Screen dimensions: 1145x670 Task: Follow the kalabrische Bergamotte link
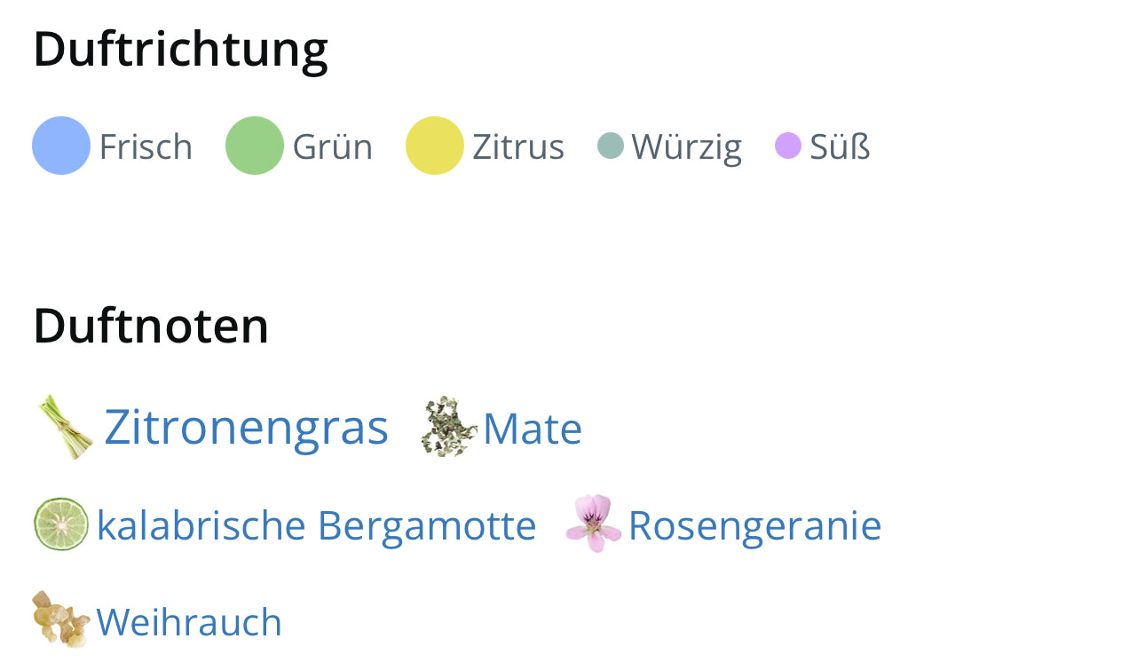(x=316, y=525)
